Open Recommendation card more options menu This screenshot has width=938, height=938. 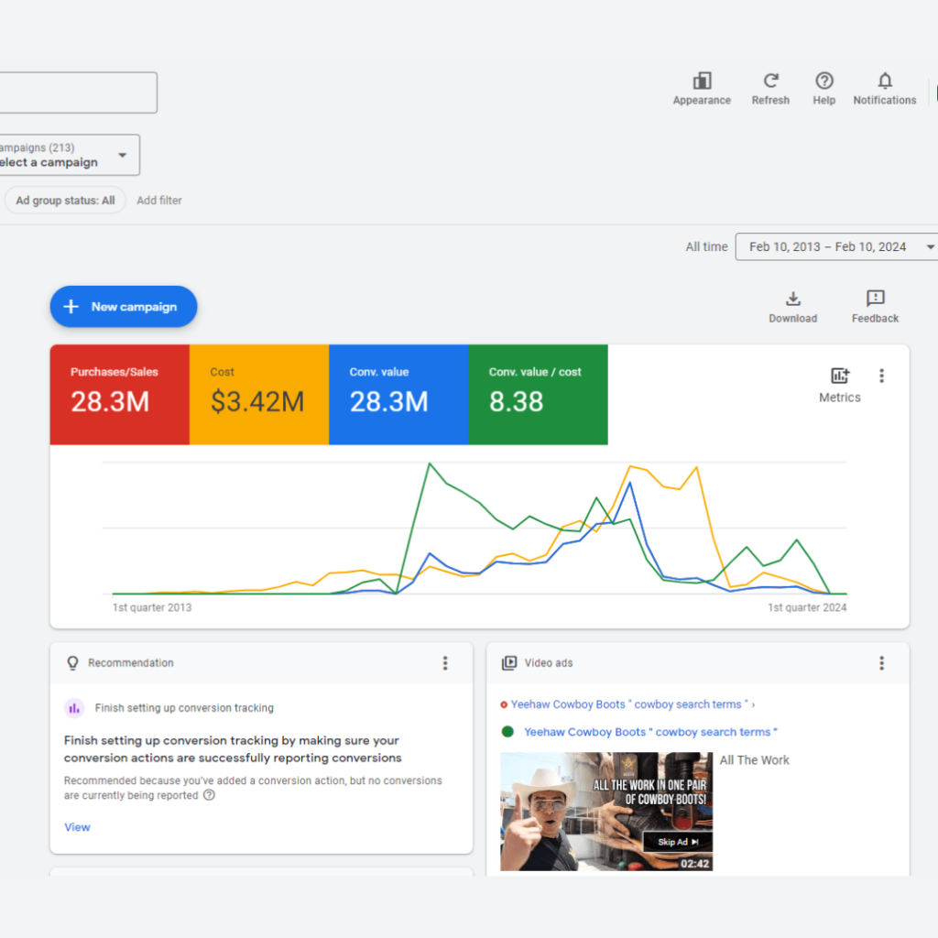[445, 663]
